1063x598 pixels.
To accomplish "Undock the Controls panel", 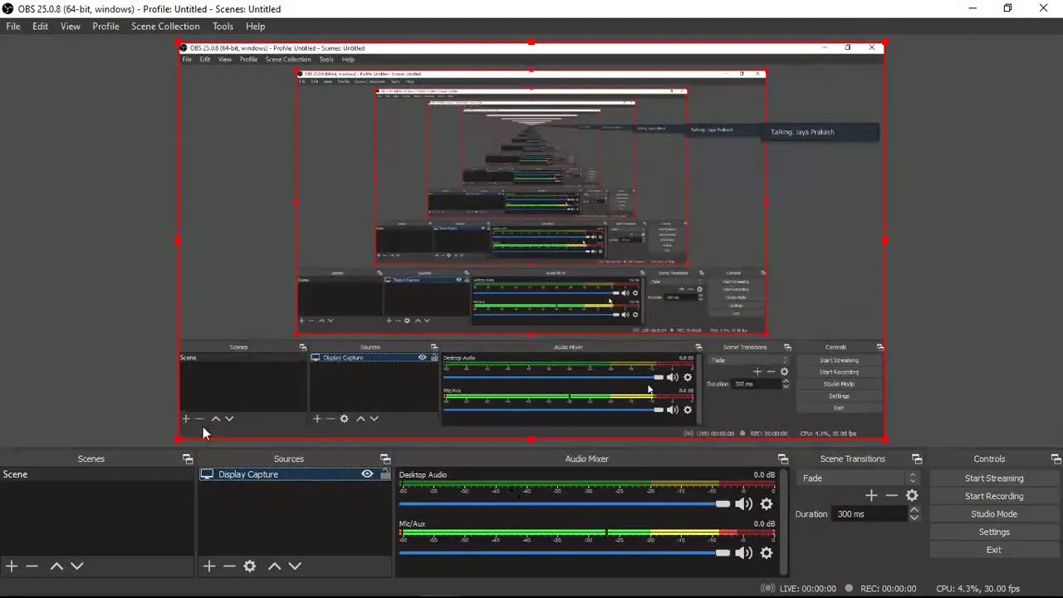I will pyautogui.click(x=1056, y=458).
